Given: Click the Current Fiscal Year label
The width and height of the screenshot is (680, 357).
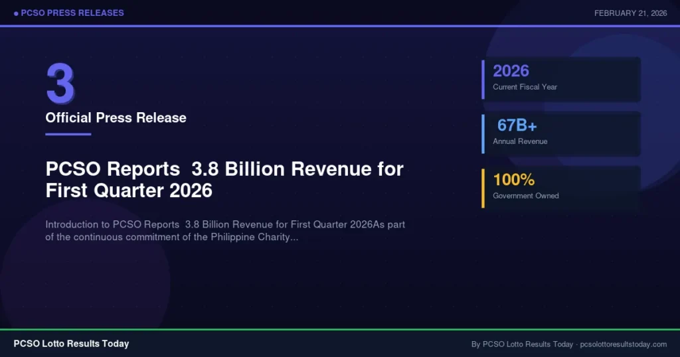Looking at the screenshot, I should click(525, 87).
